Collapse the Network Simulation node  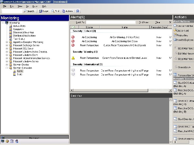(7, 68)
